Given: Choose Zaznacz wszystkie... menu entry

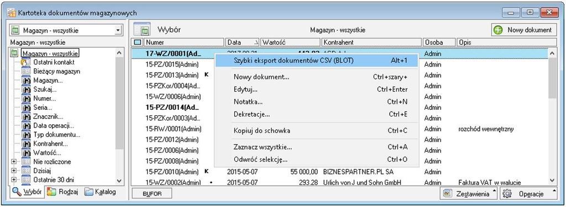Looking at the screenshot, I should pyautogui.click(x=317, y=147).
